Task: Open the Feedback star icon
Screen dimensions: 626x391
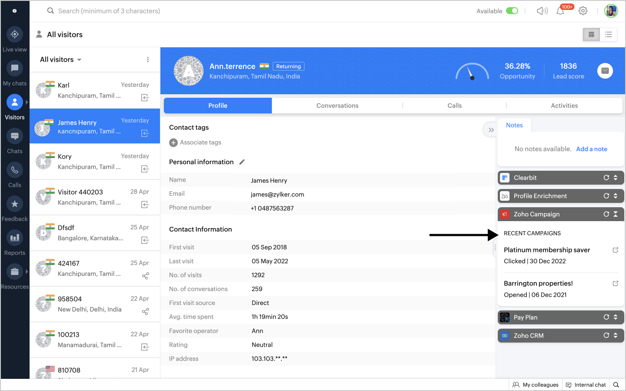Action: pyautogui.click(x=15, y=204)
